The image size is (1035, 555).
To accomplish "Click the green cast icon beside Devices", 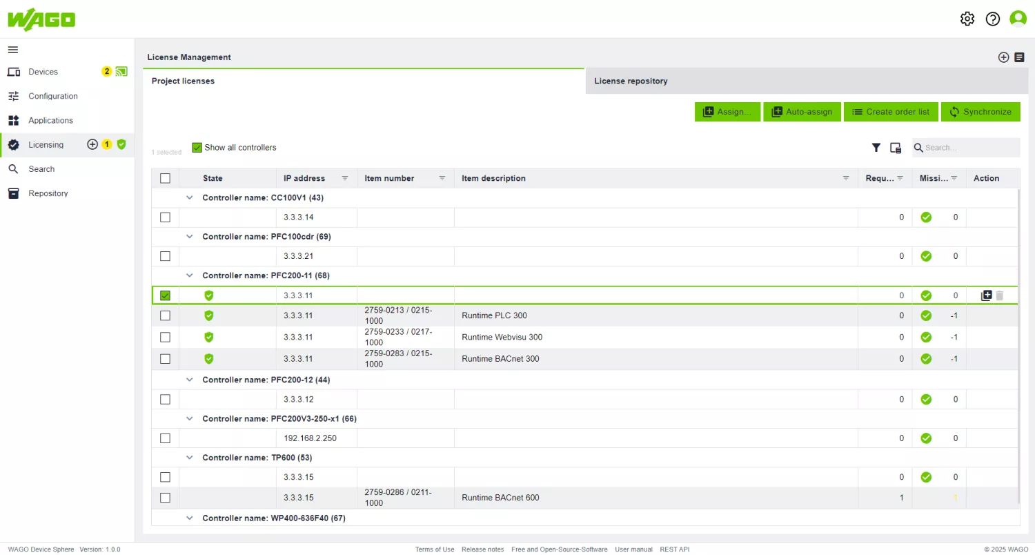I will (122, 71).
